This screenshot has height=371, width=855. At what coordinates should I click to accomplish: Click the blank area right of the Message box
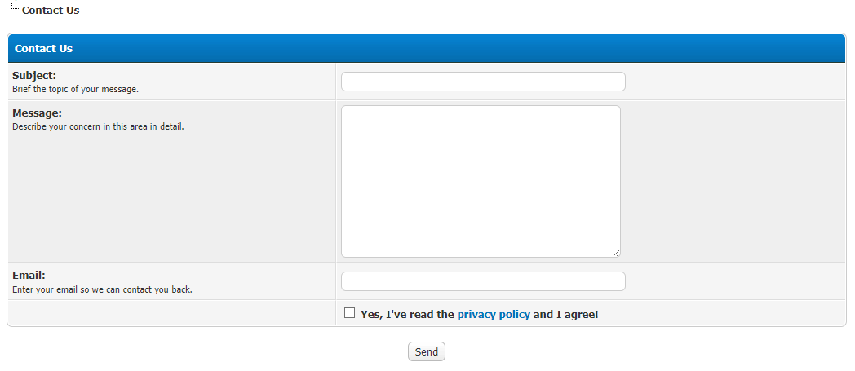[730, 181]
